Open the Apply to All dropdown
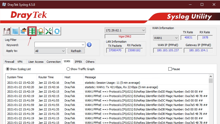 click(50, 51)
